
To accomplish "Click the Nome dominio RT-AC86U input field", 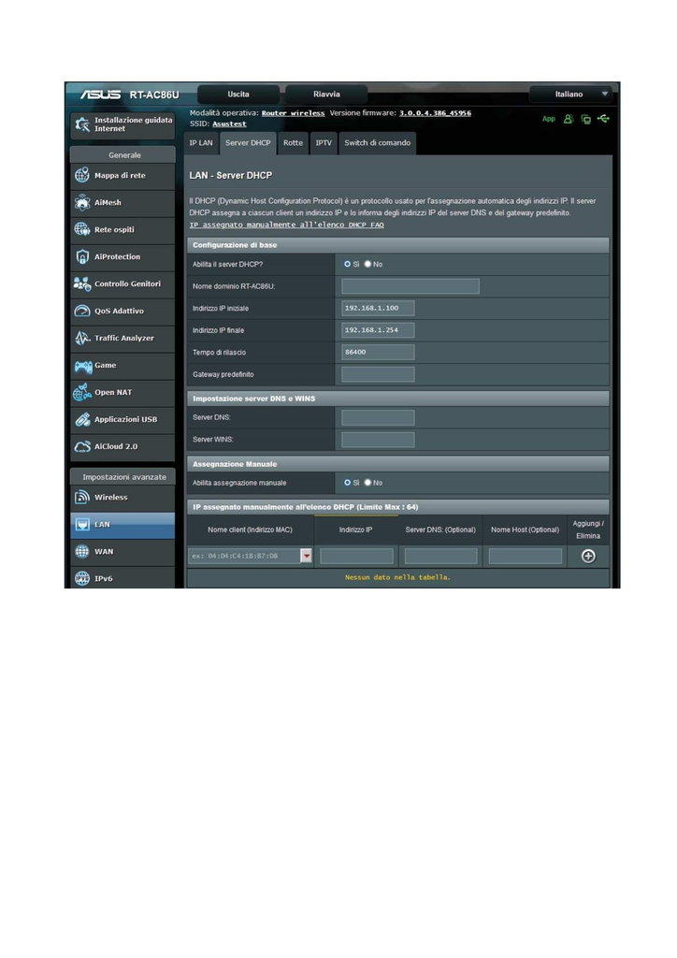I will 411,286.
